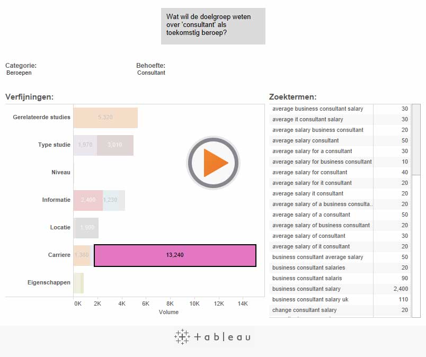Select the 'business consultant salary' search term row
The height and width of the screenshot is (357, 426).
306,289
